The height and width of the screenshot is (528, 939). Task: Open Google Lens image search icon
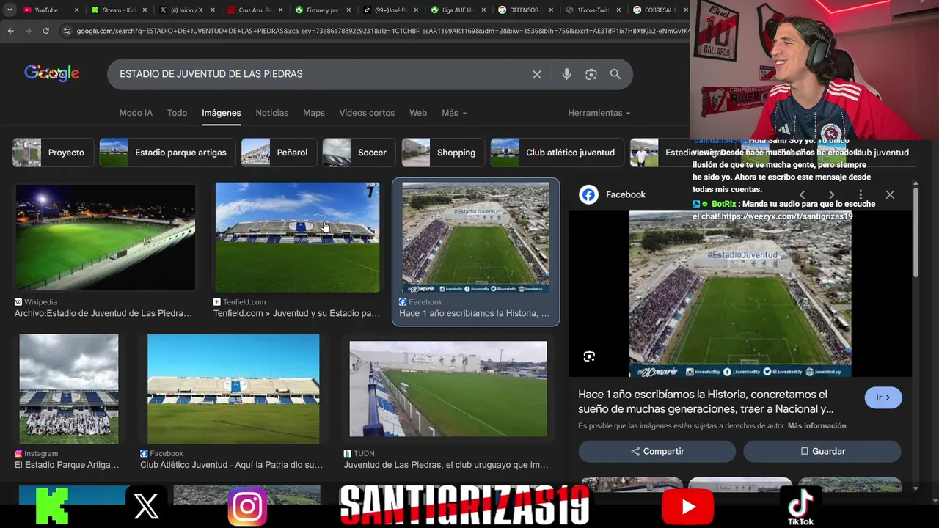coord(591,74)
